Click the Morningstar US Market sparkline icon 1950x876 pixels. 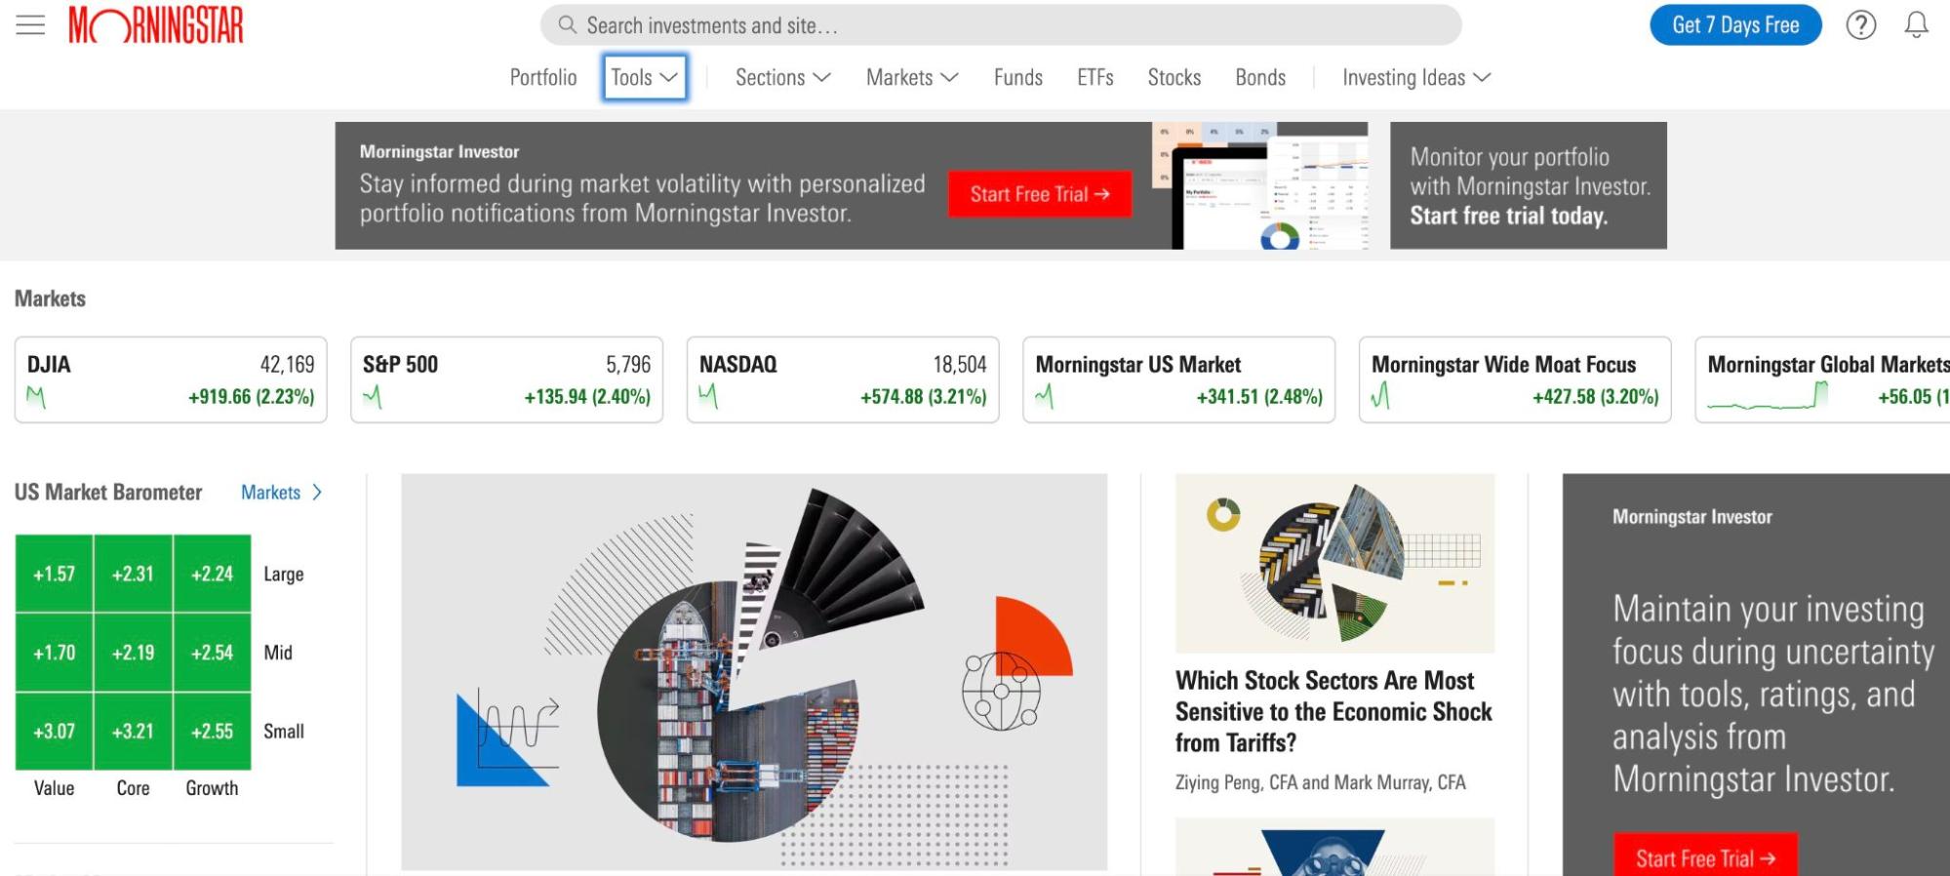[1045, 397]
